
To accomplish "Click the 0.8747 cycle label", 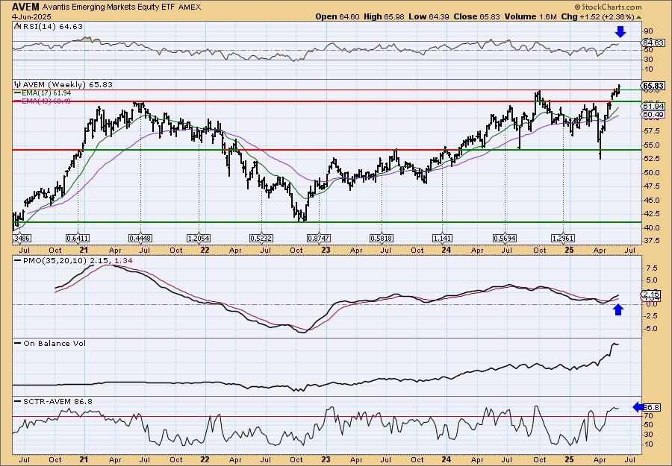I will [319, 238].
